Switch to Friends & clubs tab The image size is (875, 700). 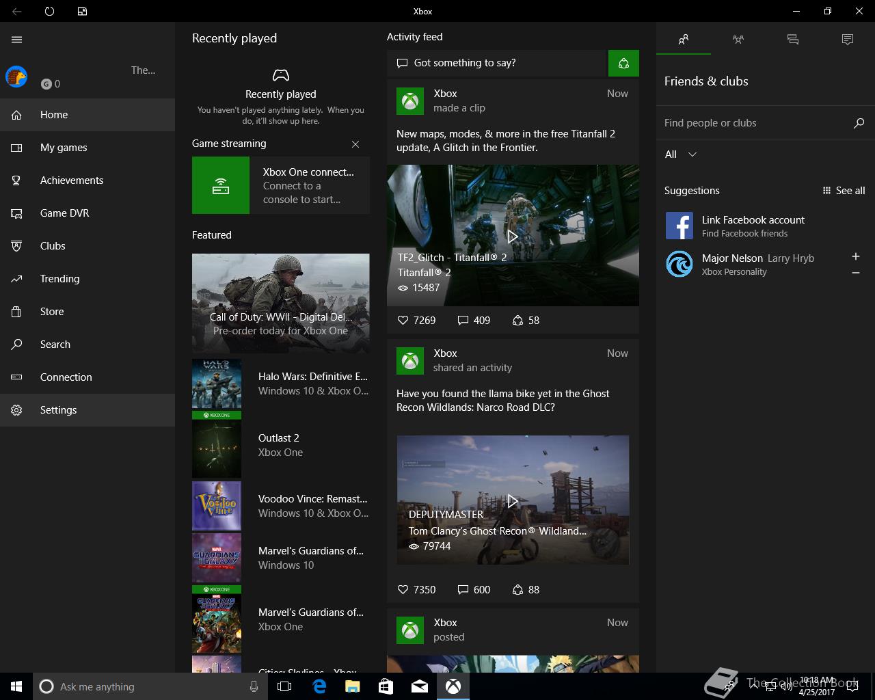tap(684, 40)
